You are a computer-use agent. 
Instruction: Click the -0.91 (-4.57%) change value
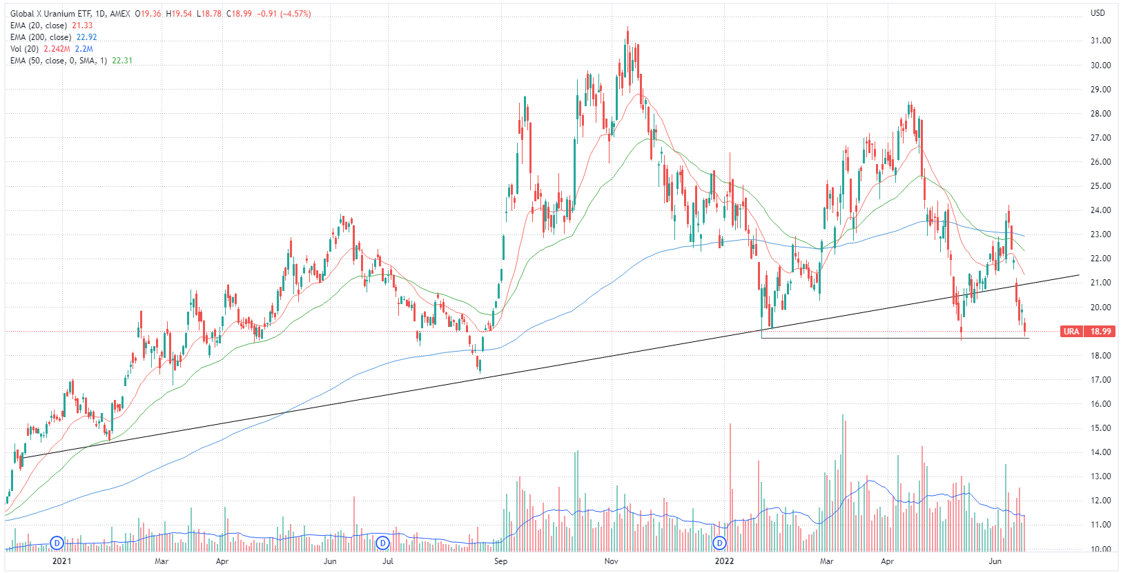[284, 14]
